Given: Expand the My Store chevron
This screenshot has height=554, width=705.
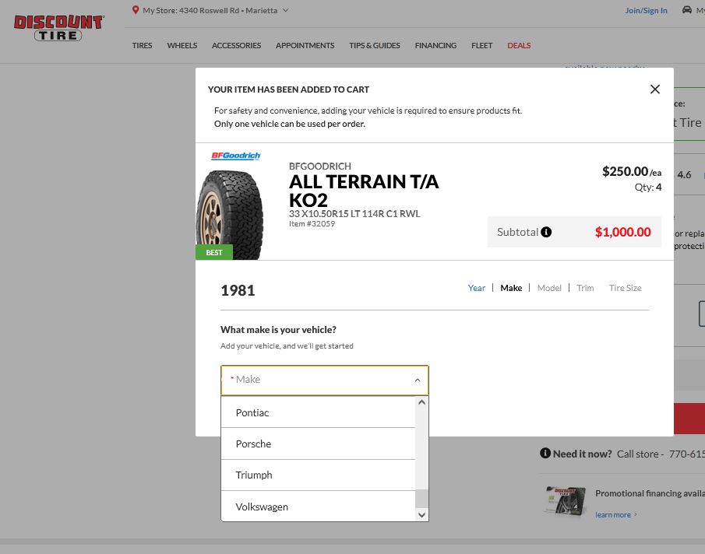Looking at the screenshot, I should point(286,10).
